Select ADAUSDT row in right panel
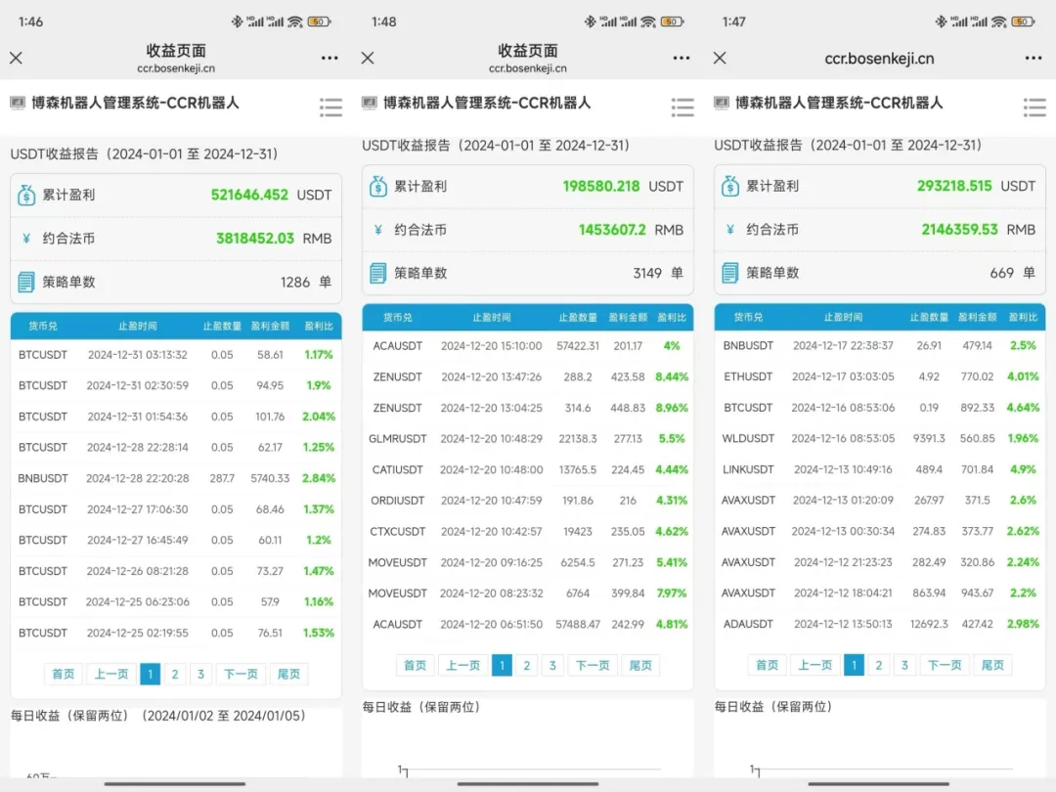 880,624
